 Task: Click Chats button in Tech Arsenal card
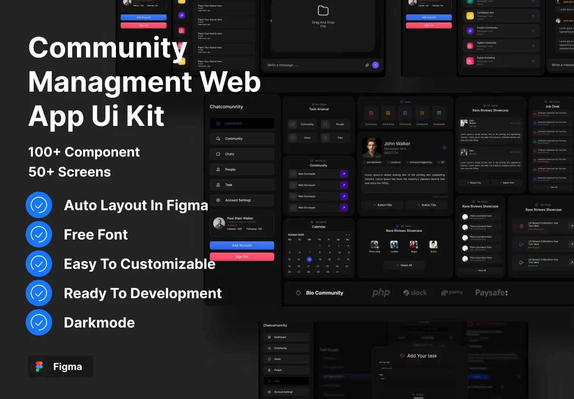(303, 138)
